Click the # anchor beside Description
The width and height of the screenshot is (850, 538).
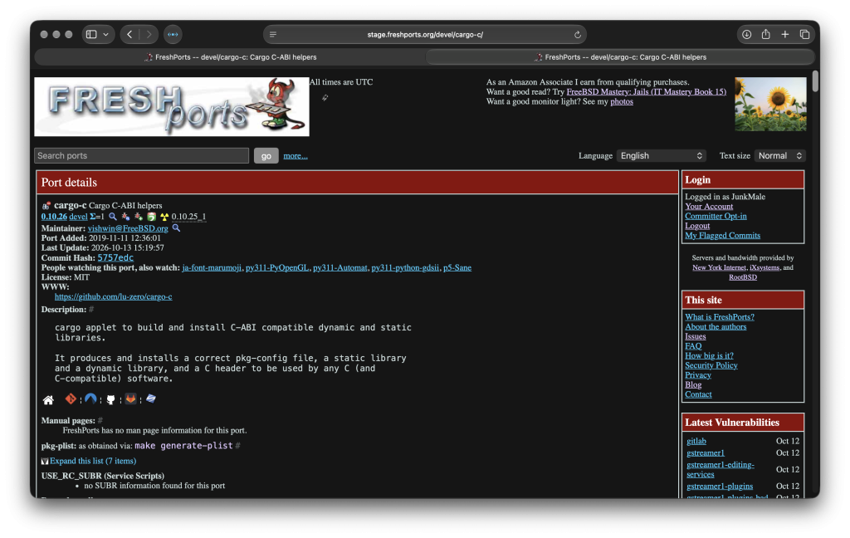pos(91,309)
